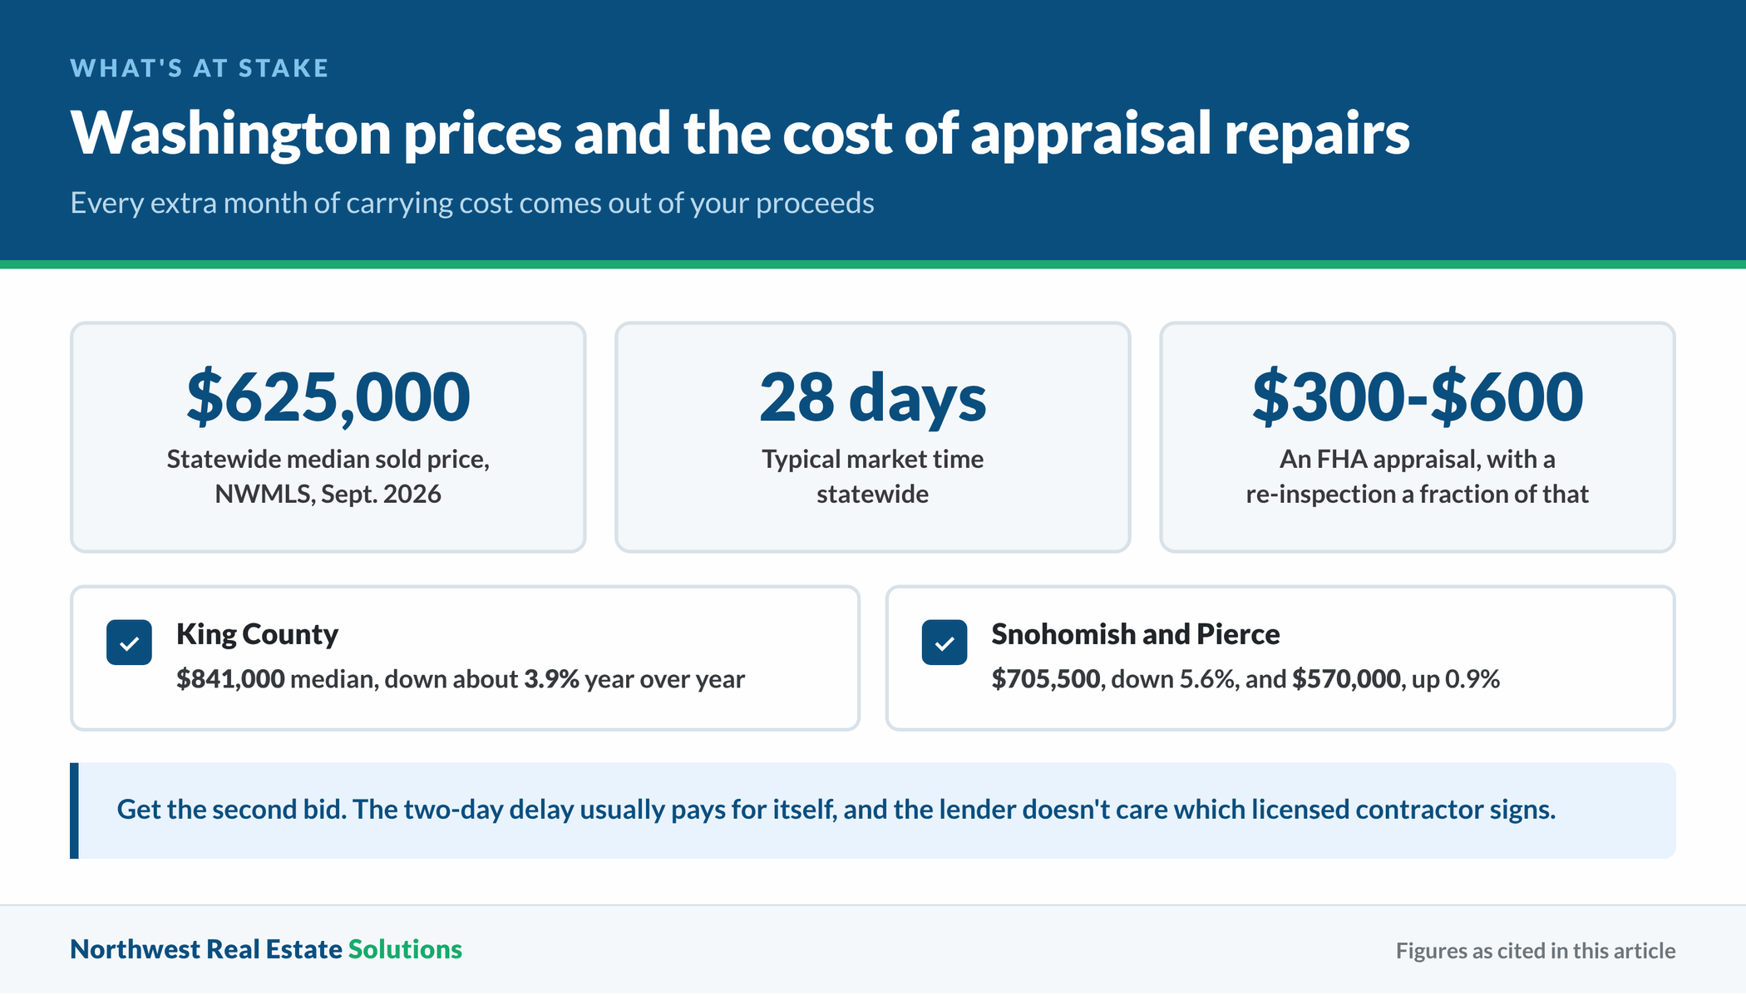Click the WHAT'S AT STAKE label

(x=200, y=68)
